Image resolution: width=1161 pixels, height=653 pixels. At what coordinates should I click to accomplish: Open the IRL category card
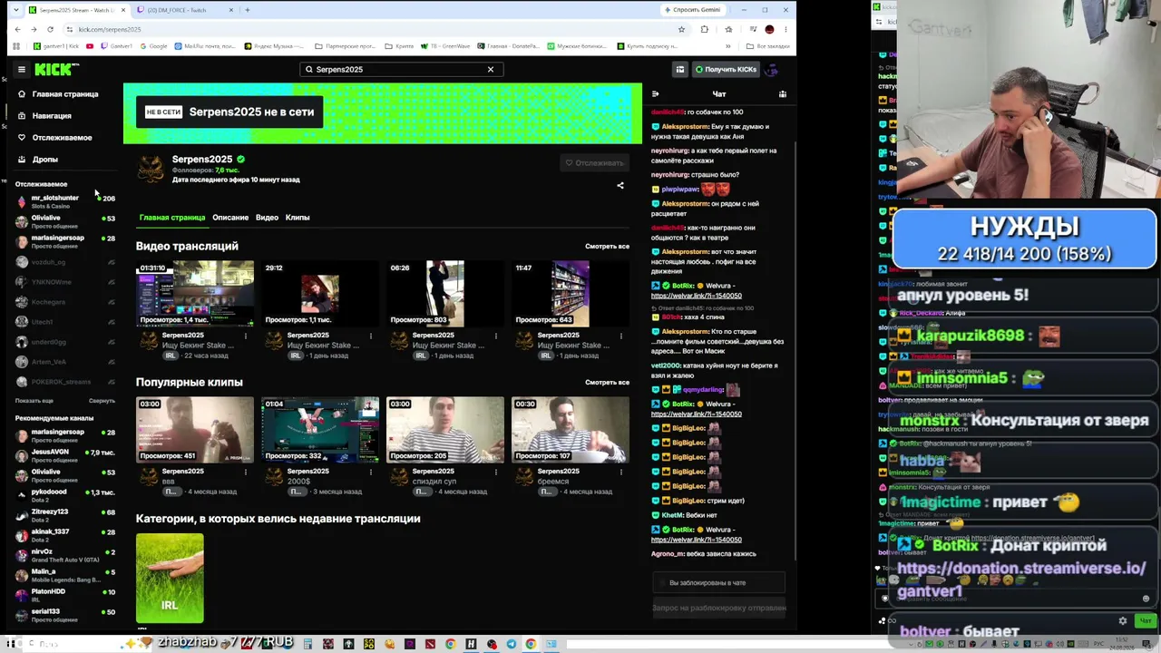click(x=170, y=578)
